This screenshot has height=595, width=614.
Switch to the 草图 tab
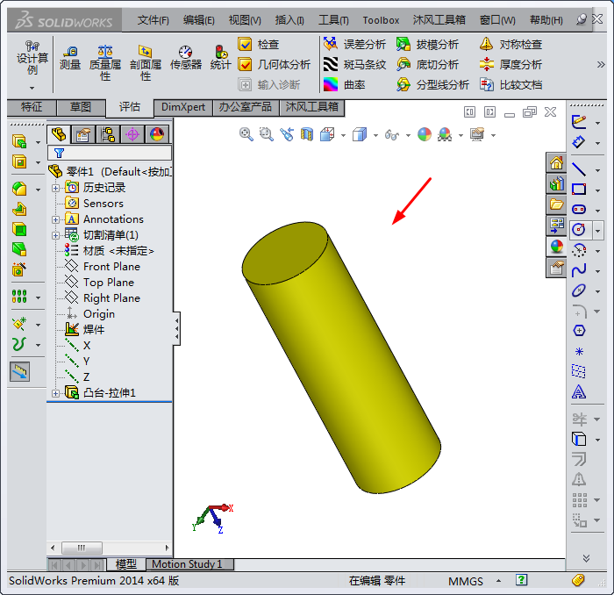81,107
